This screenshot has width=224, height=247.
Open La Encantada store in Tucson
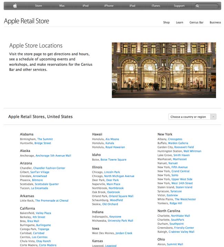(39, 188)
